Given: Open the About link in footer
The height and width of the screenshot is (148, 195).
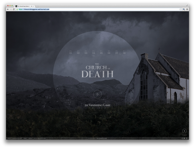Looking at the screenshot, I should (9, 138).
